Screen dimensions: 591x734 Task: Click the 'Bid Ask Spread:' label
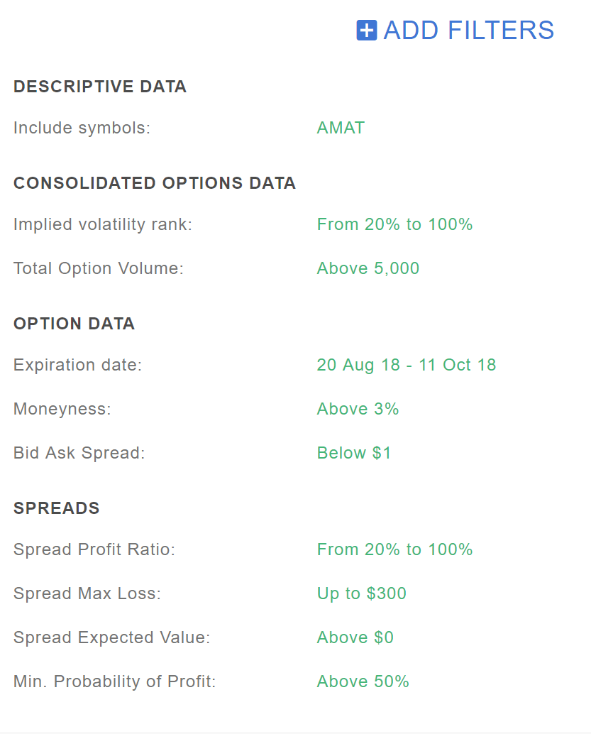tap(79, 453)
